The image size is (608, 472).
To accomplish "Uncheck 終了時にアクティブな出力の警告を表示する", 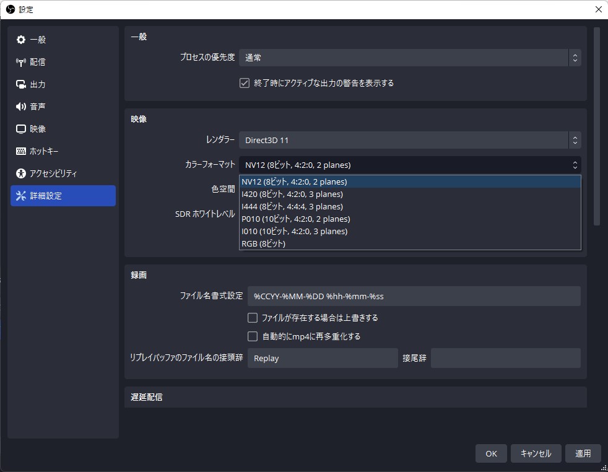I will click(x=244, y=82).
